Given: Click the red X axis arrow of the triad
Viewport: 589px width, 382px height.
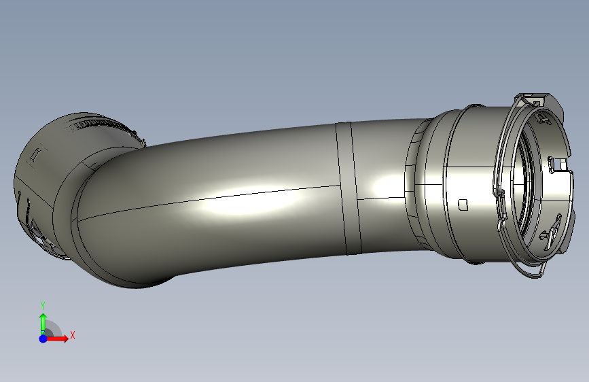Looking at the screenshot, I should coord(58,338).
